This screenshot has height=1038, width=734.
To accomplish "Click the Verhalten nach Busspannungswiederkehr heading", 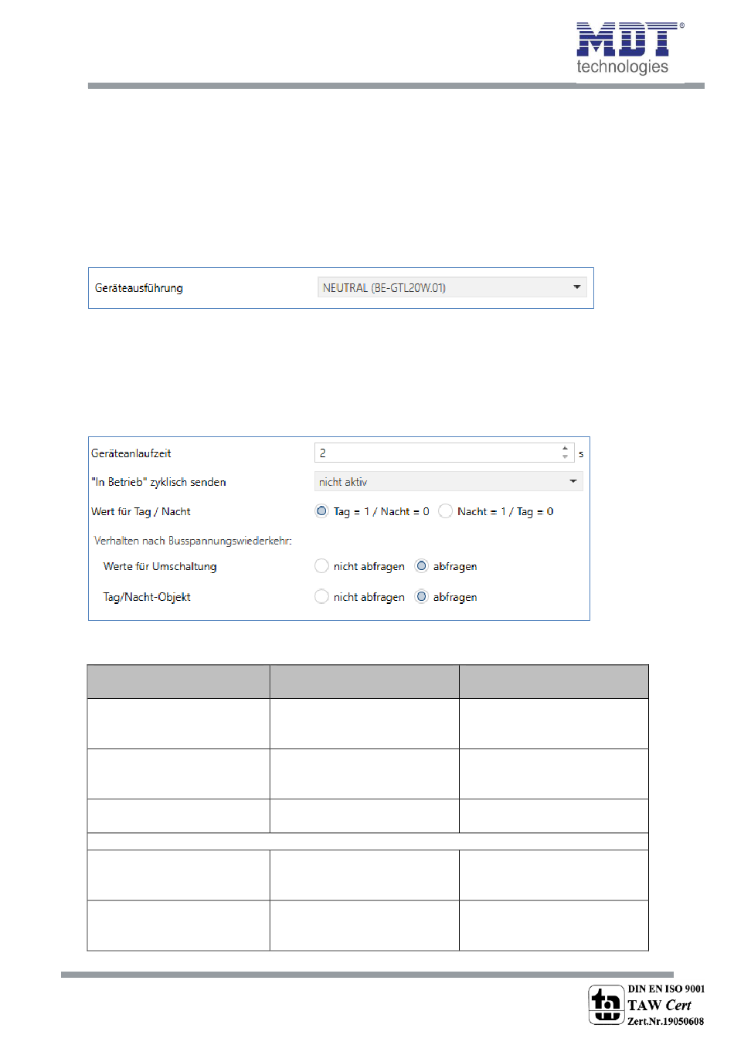I will (193, 541).
